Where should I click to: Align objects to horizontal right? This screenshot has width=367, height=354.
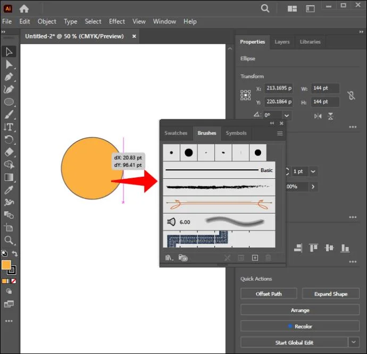[298, 248]
